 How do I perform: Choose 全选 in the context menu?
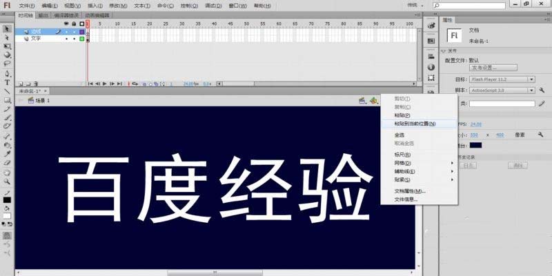point(420,135)
